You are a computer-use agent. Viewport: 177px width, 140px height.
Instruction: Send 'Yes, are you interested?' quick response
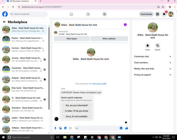[77, 105]
